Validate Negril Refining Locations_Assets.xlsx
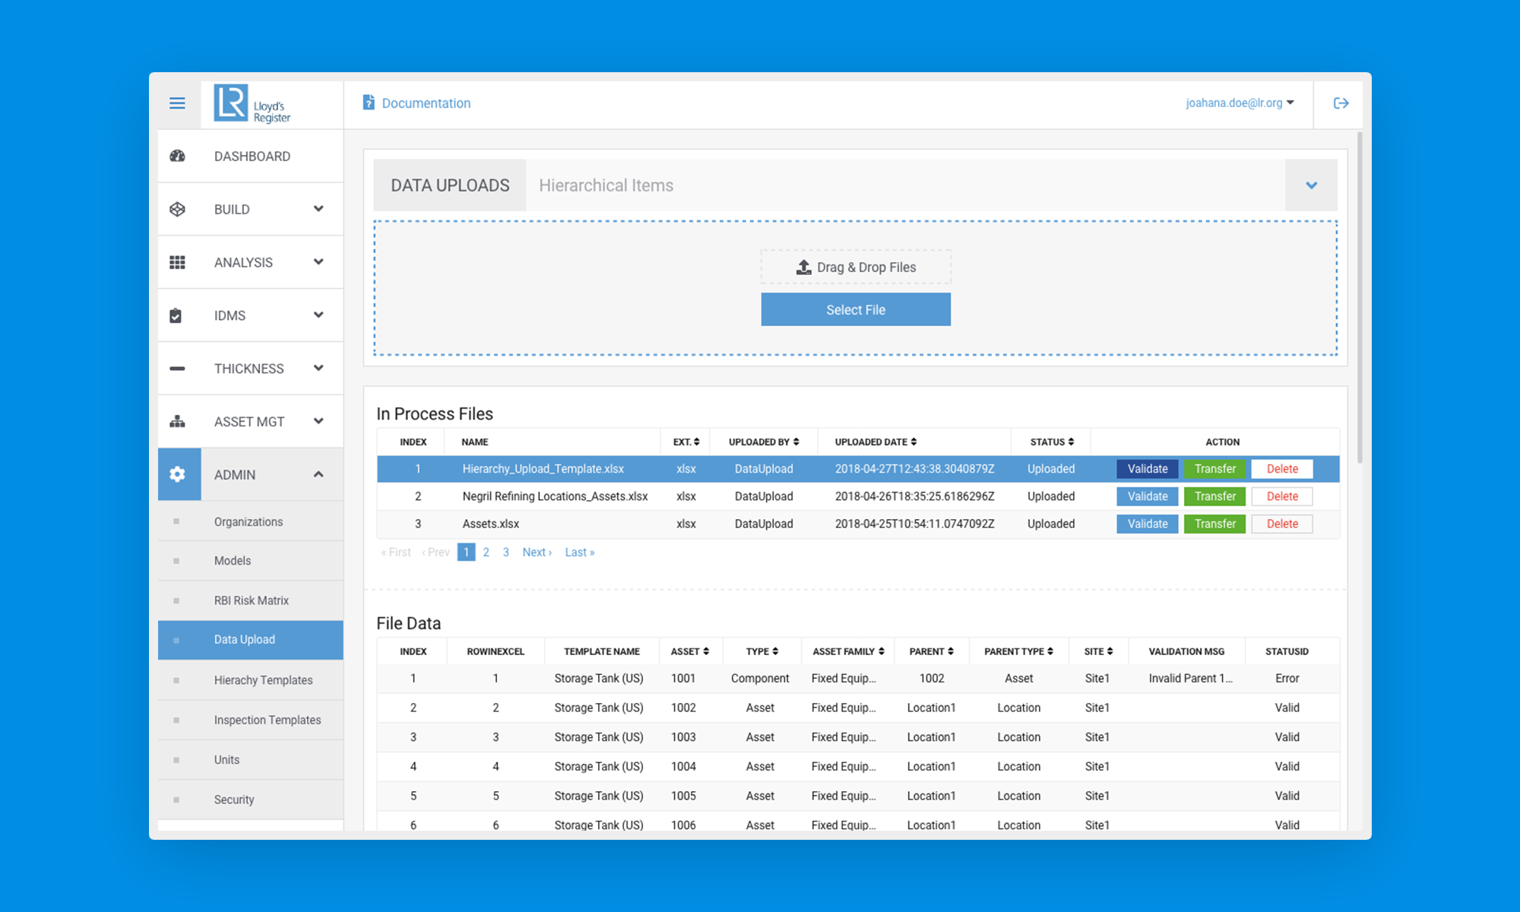The width and height of the screenshot is (1520, 912). point(1148,496)
